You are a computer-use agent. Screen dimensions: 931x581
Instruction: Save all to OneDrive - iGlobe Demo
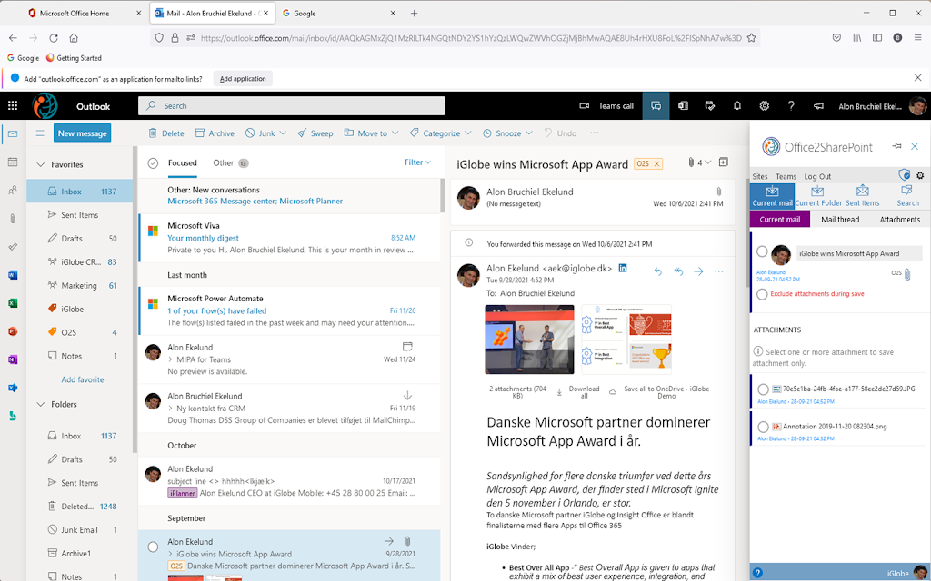pos(660,392)
